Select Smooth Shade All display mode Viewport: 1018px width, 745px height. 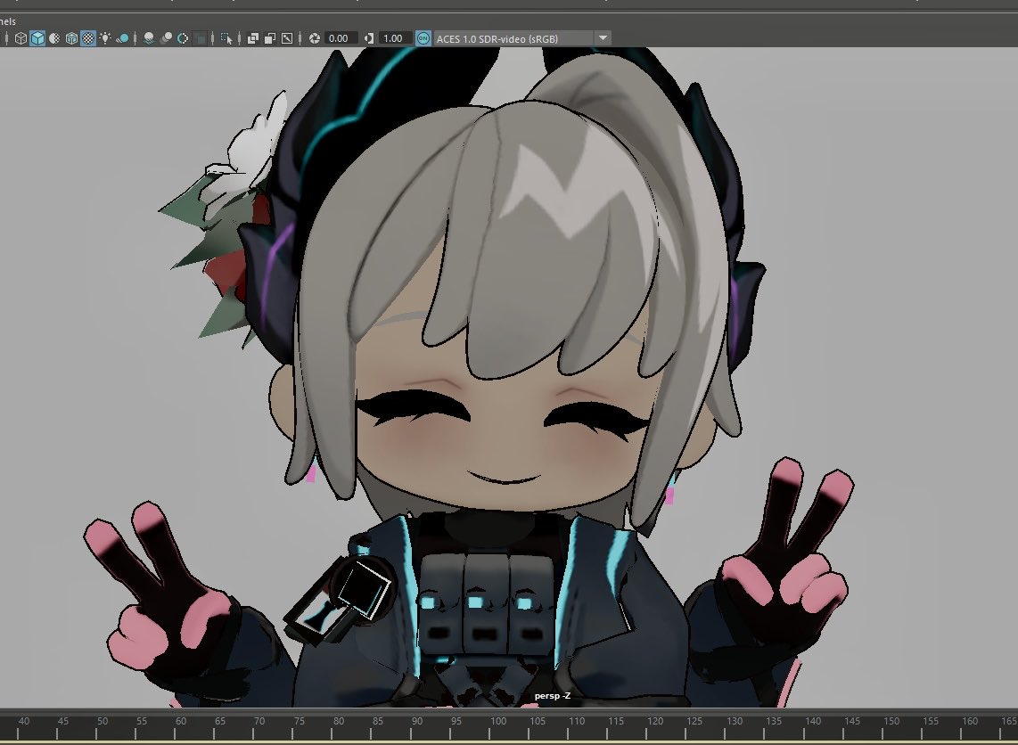[x=37, y=38]
